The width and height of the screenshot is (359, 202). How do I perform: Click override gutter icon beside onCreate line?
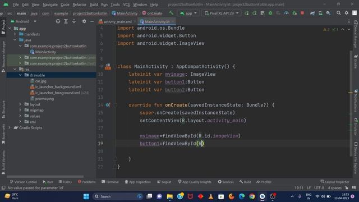pyautogui.click(x=108, y=105)
